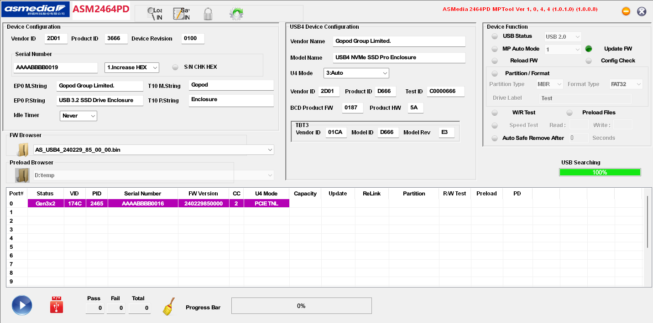
Task: Click the Device Revision field 0100
Action: pos(193,39)
